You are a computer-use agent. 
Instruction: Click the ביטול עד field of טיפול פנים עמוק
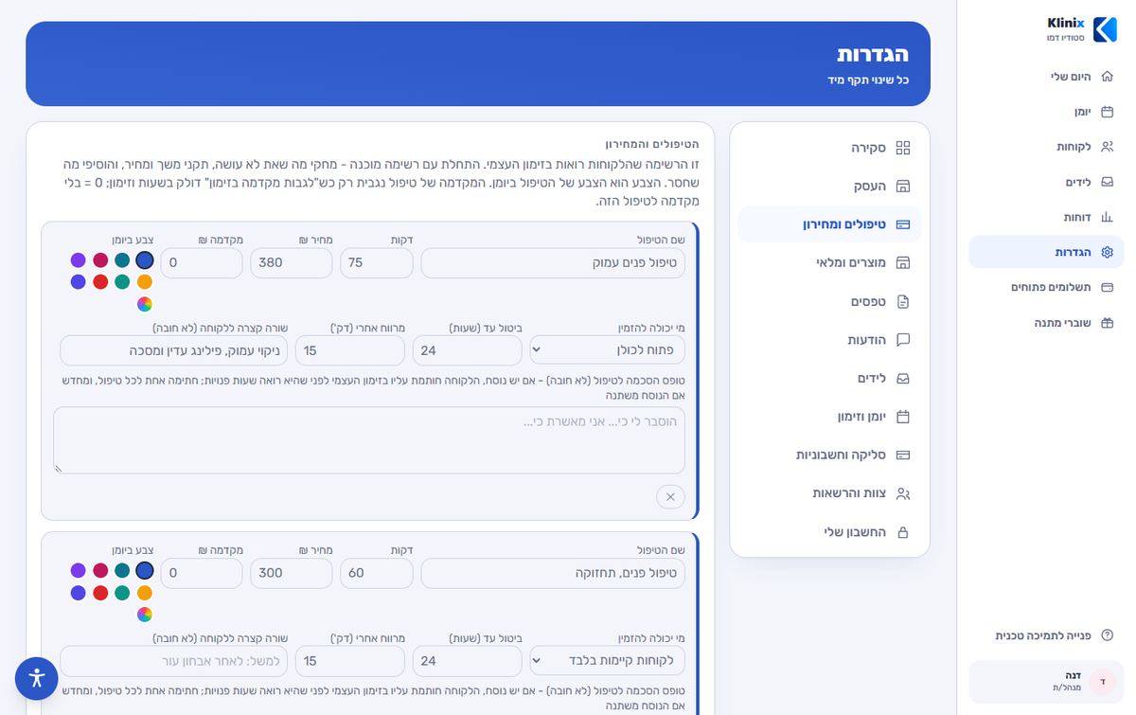pos(467,350)
